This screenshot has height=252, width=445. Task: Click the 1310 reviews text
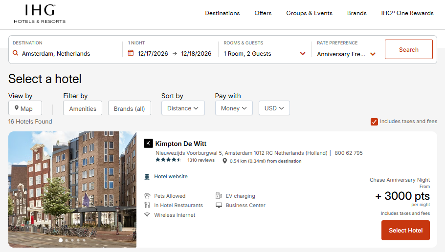click(x=201, y=160)
